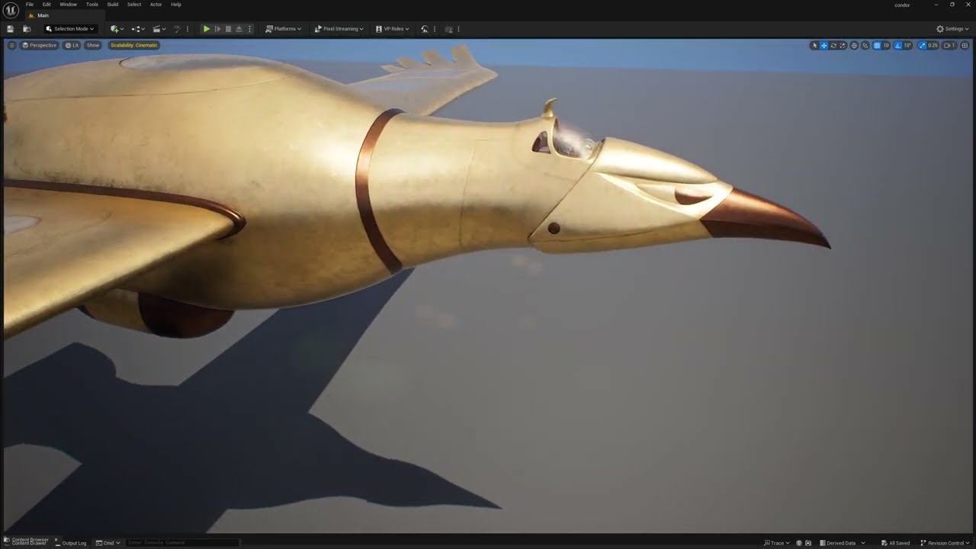Image resolution: width=976 pixels, height=549 pixels.
Task: Toggle world/local coordinate space globe icon
Action: coord(854,46)
